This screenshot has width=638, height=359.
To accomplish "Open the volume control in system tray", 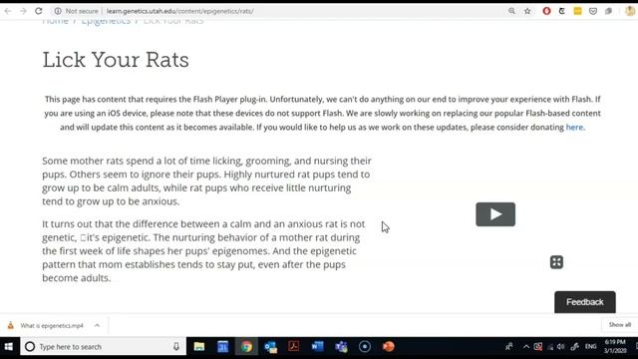I will pos(561,347).
